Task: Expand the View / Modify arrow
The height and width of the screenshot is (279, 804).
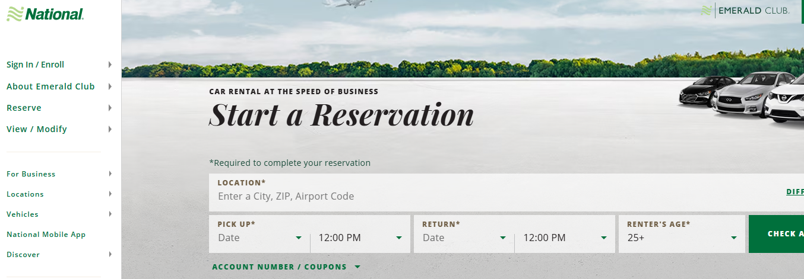Action: [x=110, y=129]
